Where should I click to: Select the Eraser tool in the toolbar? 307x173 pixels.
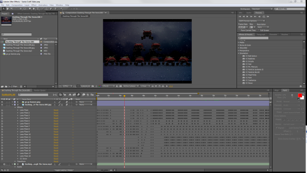click(x=51, y=9)
